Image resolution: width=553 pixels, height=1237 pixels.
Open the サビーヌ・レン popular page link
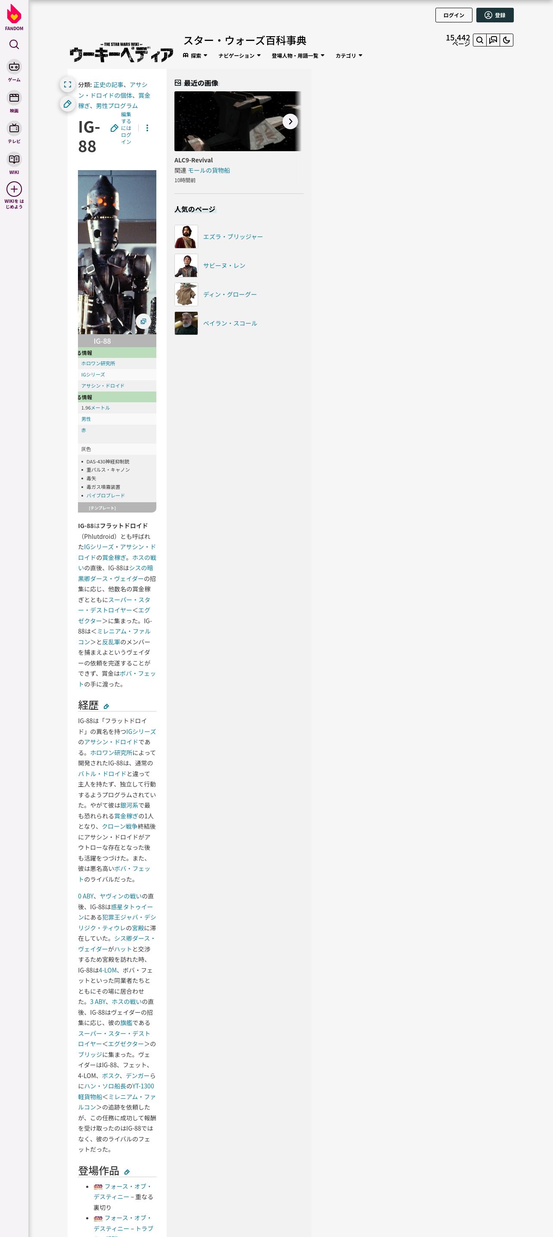point(224,266)
